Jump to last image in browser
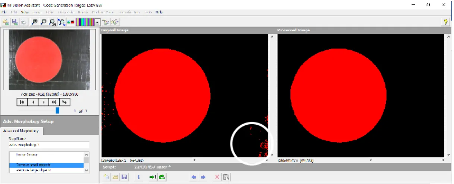The image size is (454, 184). pyautogui.click(x=54, y=102)
